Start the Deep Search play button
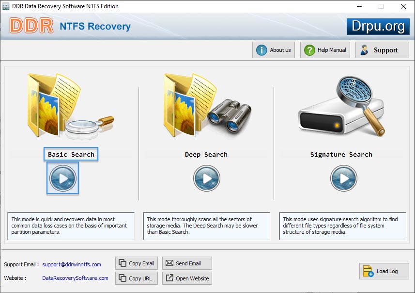The image size is (415, 293). pyautogui.click(x=206, y=178)
